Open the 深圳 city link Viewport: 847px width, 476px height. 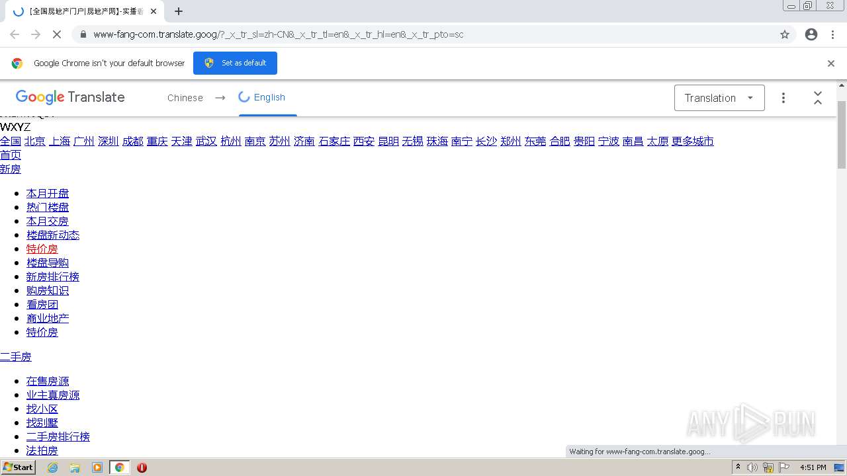point(109,141)
